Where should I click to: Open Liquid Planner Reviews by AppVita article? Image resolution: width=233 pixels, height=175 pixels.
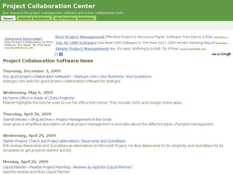(54, 167)
